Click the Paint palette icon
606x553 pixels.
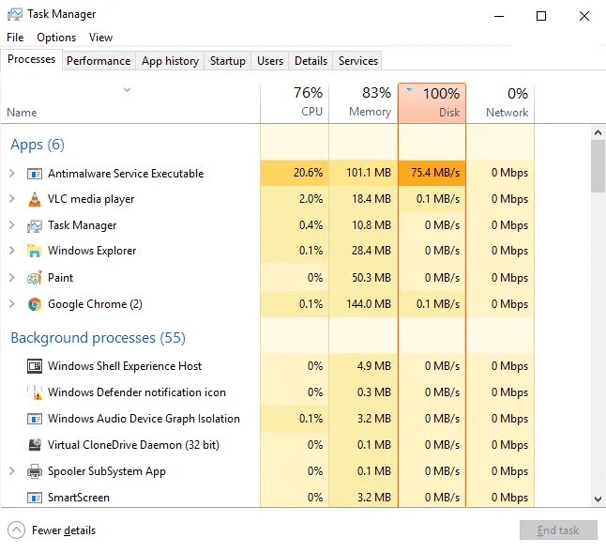point(35,278)
